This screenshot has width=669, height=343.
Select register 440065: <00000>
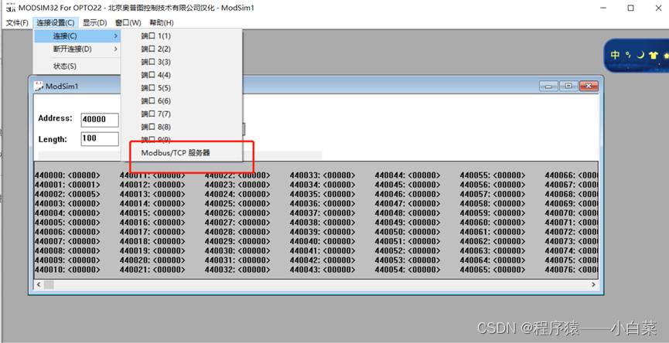[x=493, y=270]
